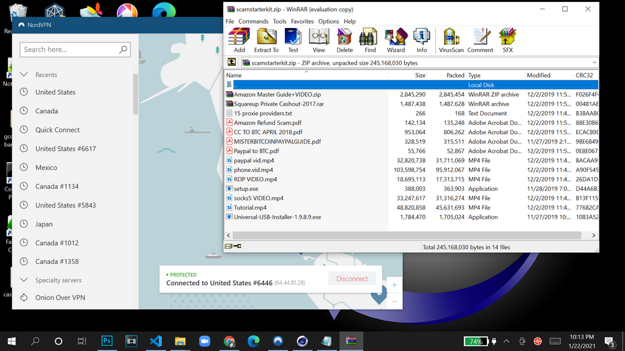The height and width of the screenshot is (351, 625).
Task: Select Tutorial.mp4 in the file list
Action: [411, 207]
